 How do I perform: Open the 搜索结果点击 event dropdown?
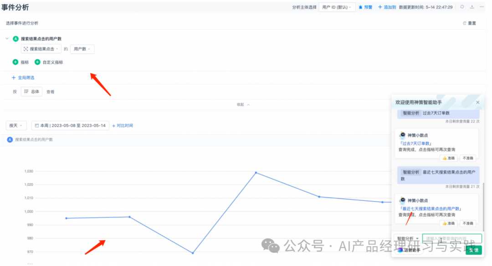pos(41,49)
